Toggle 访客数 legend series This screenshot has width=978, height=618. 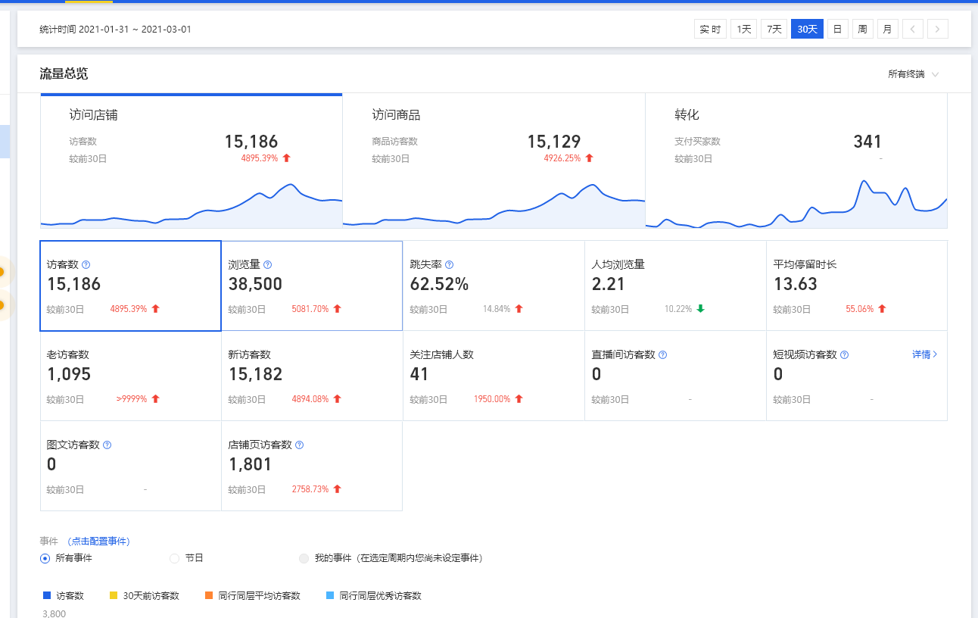click(x=64, y=596)
